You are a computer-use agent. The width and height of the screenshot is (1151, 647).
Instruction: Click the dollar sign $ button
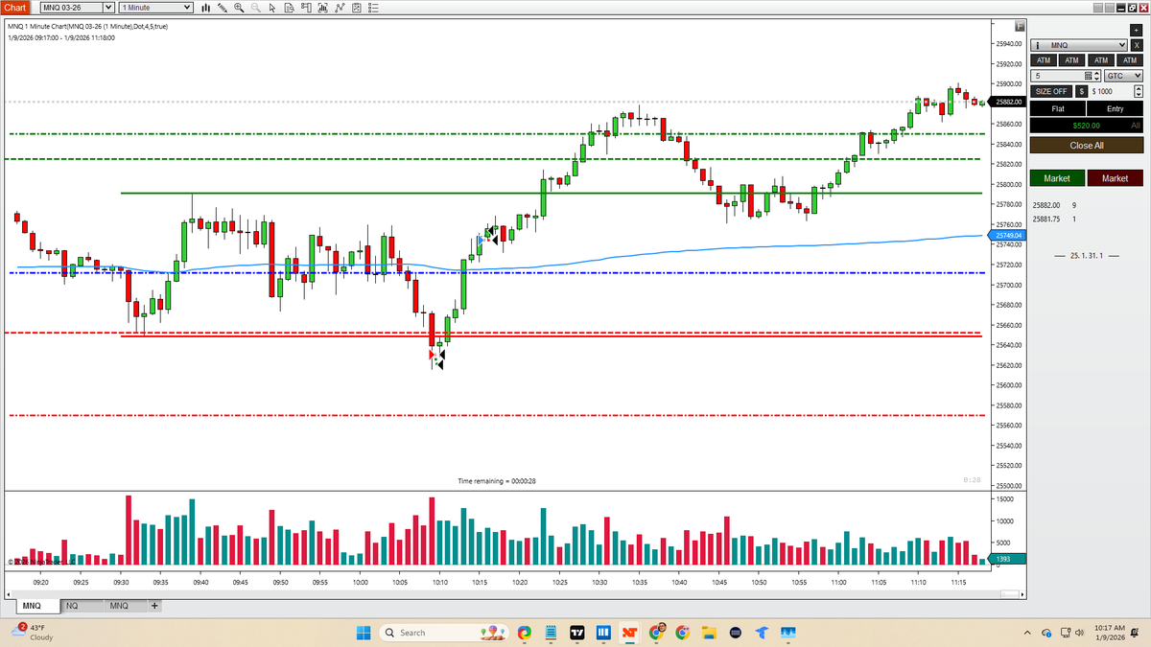[1081, 91]
